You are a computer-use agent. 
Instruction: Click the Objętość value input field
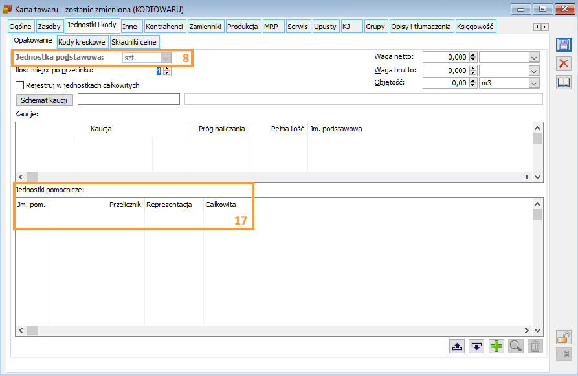[445, 83]
